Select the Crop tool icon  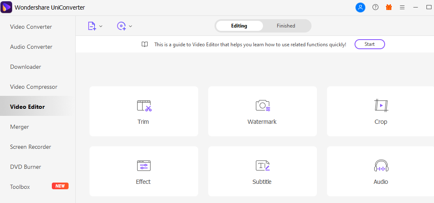(x=381, y=105)
